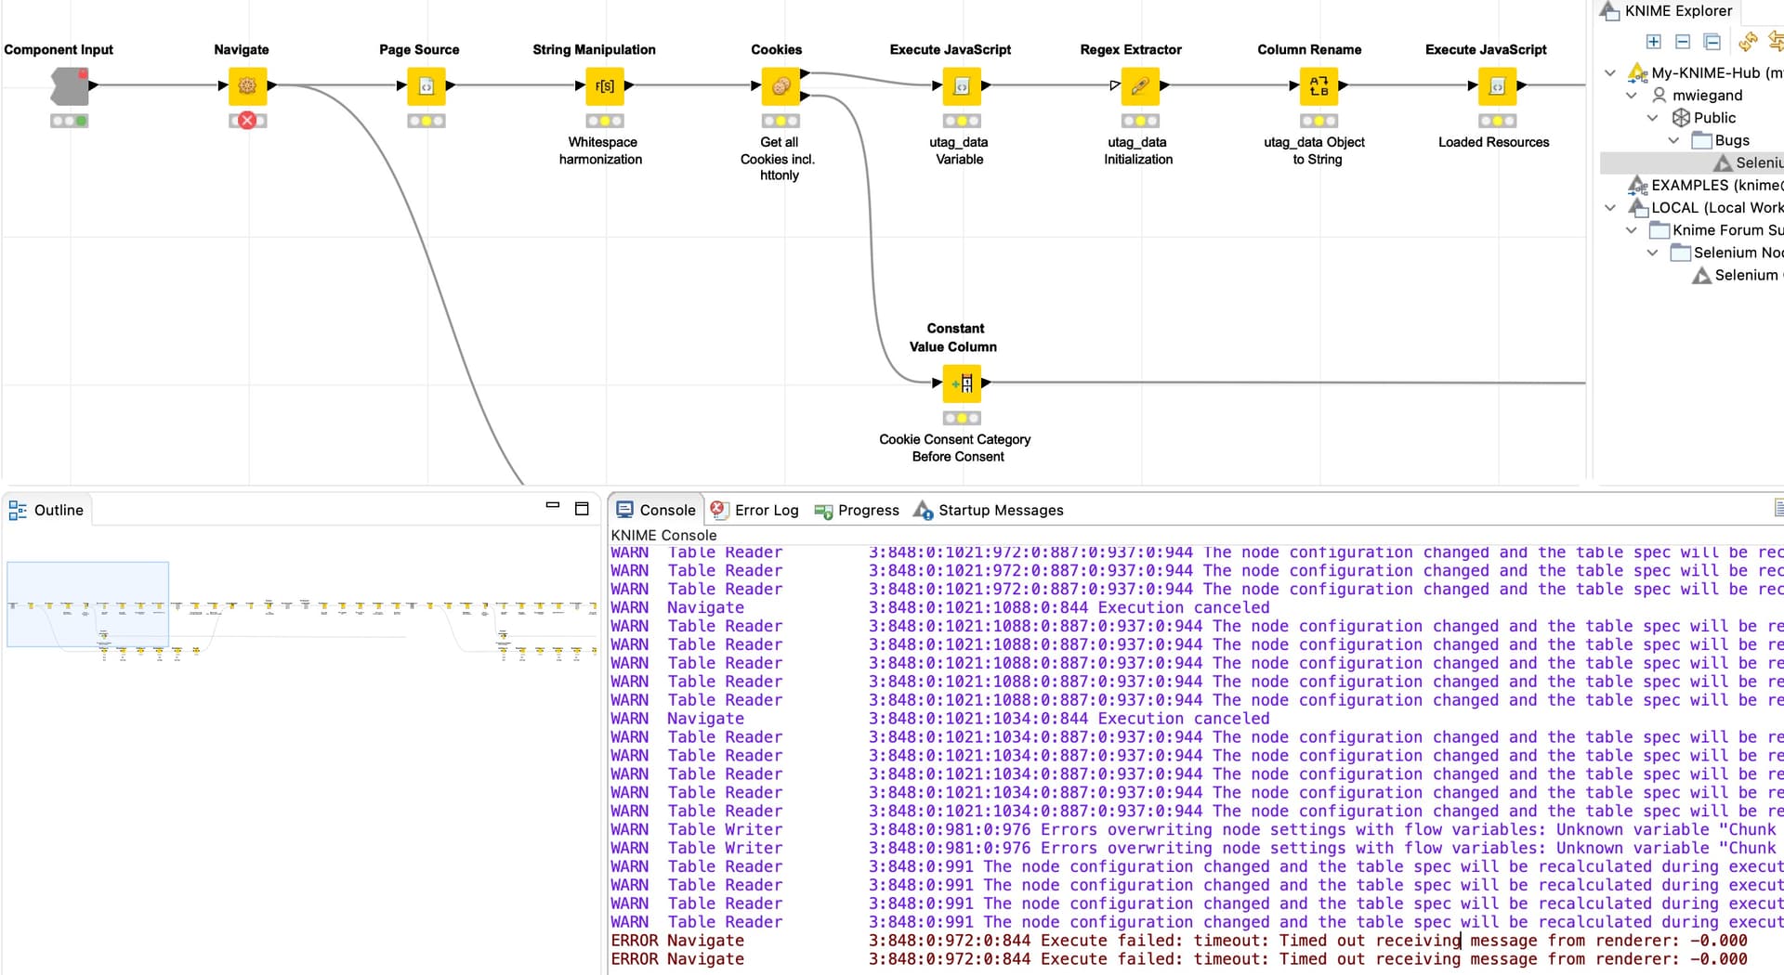Switch to the Error Log tab
The image size is (1784, 975).
click(x=754, y=510)
